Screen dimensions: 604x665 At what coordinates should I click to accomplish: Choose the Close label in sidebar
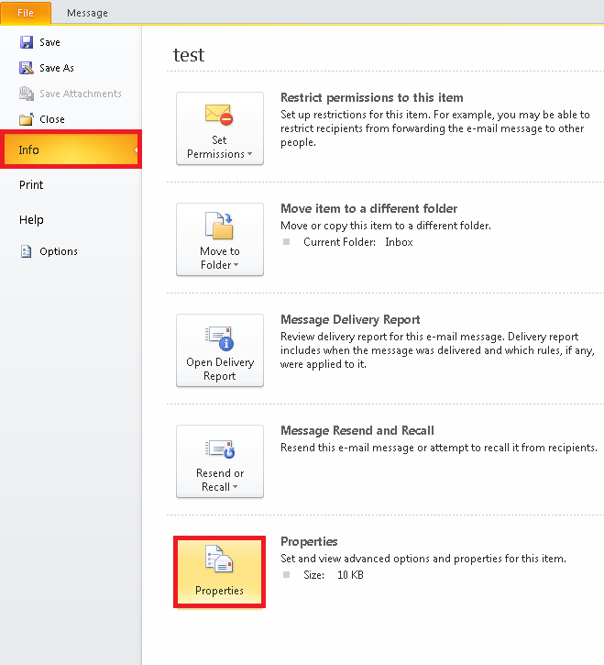tap(52, 119)
